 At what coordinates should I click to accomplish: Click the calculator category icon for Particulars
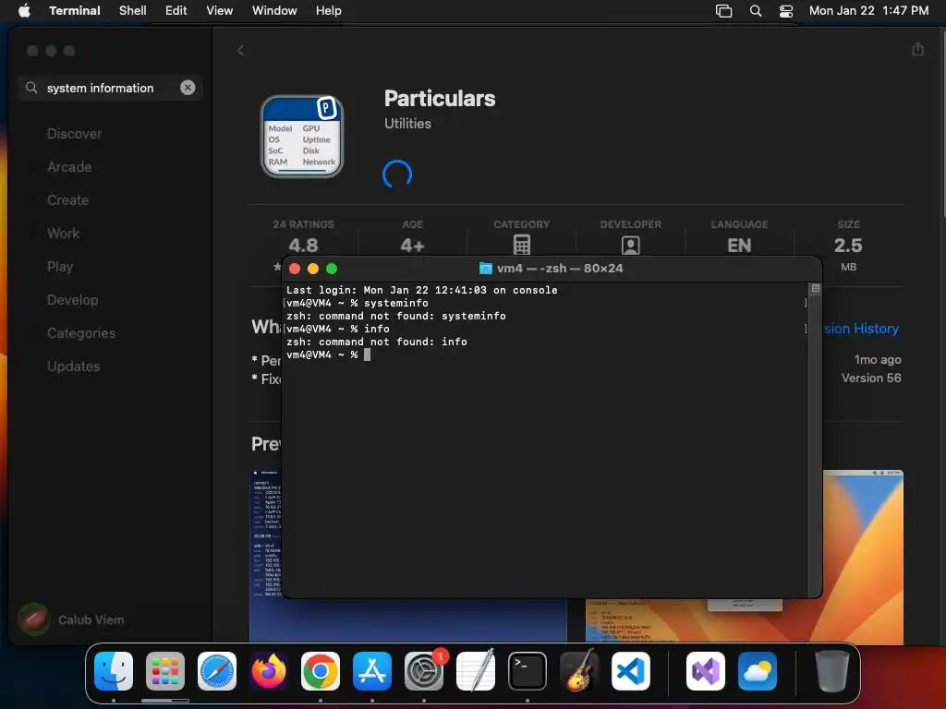(521, 245)
